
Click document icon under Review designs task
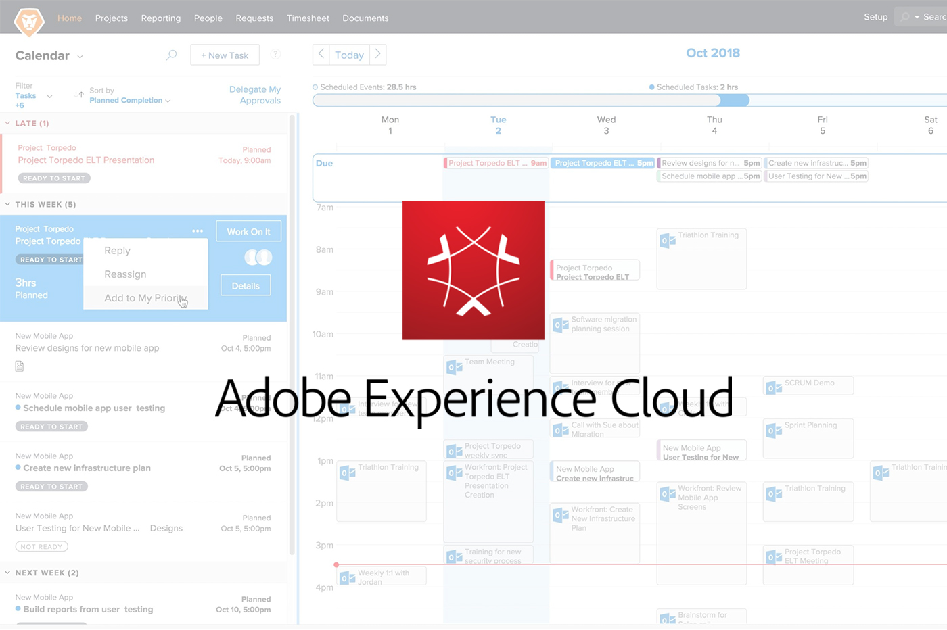[x=20, y=366]
